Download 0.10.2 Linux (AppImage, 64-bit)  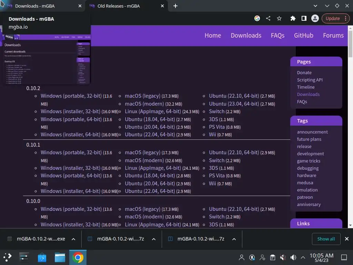153,111
